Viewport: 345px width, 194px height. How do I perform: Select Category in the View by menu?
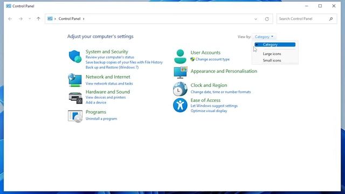tap(275, 45)
